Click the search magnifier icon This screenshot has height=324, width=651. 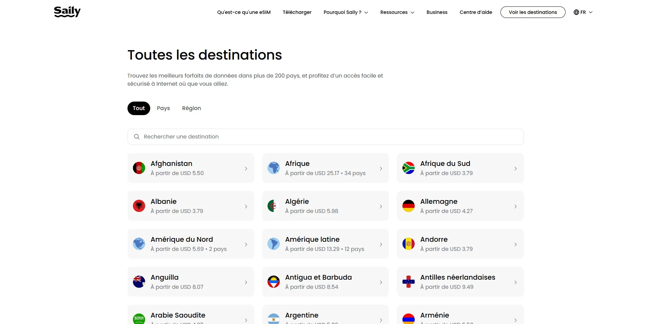tap(137, 137)
